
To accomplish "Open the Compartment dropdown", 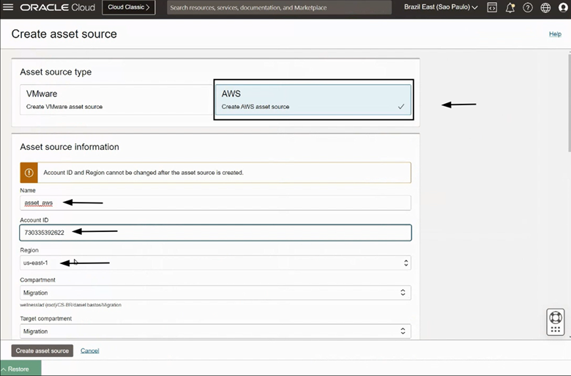I will [215, 293].
